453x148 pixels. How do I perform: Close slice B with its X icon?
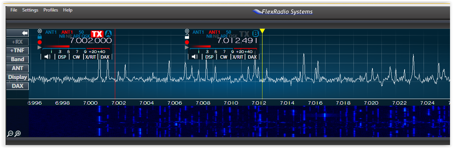187,32
